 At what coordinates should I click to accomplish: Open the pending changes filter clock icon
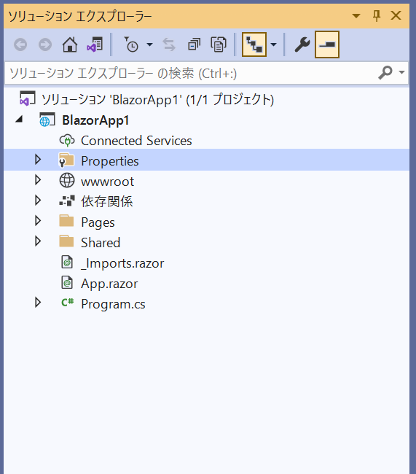(131, 44)
